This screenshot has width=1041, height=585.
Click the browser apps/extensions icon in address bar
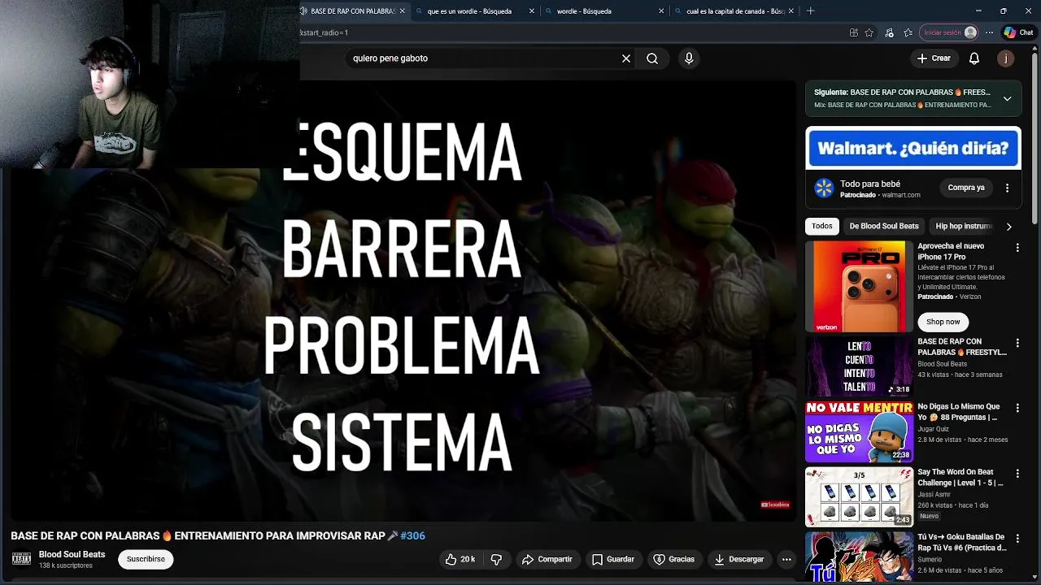coord(853,32)
